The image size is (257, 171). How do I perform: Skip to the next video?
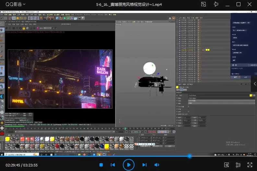pyautogui.click(x=145, y=165)
